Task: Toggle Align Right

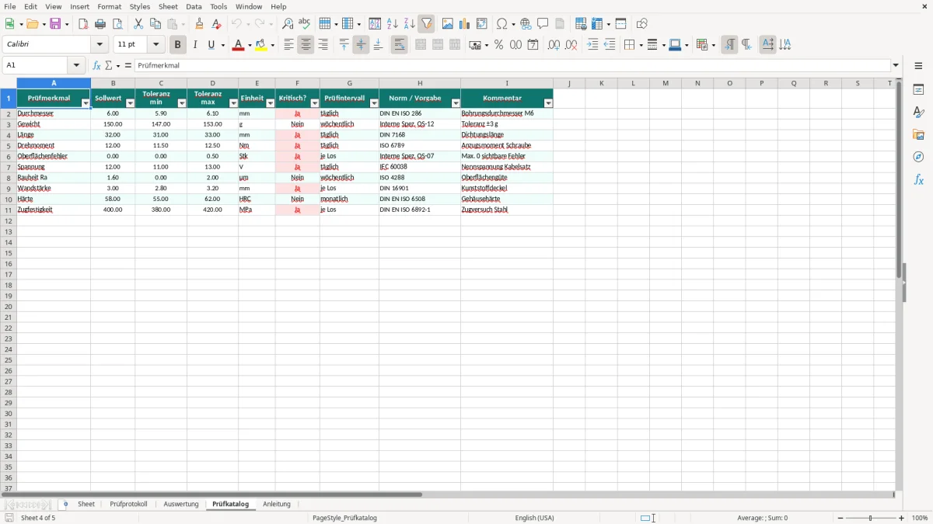Action: tap(323, 45)
